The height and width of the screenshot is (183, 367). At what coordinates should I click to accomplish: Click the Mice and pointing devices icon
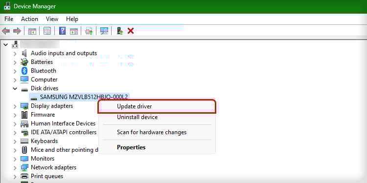(x=24, y=150)
